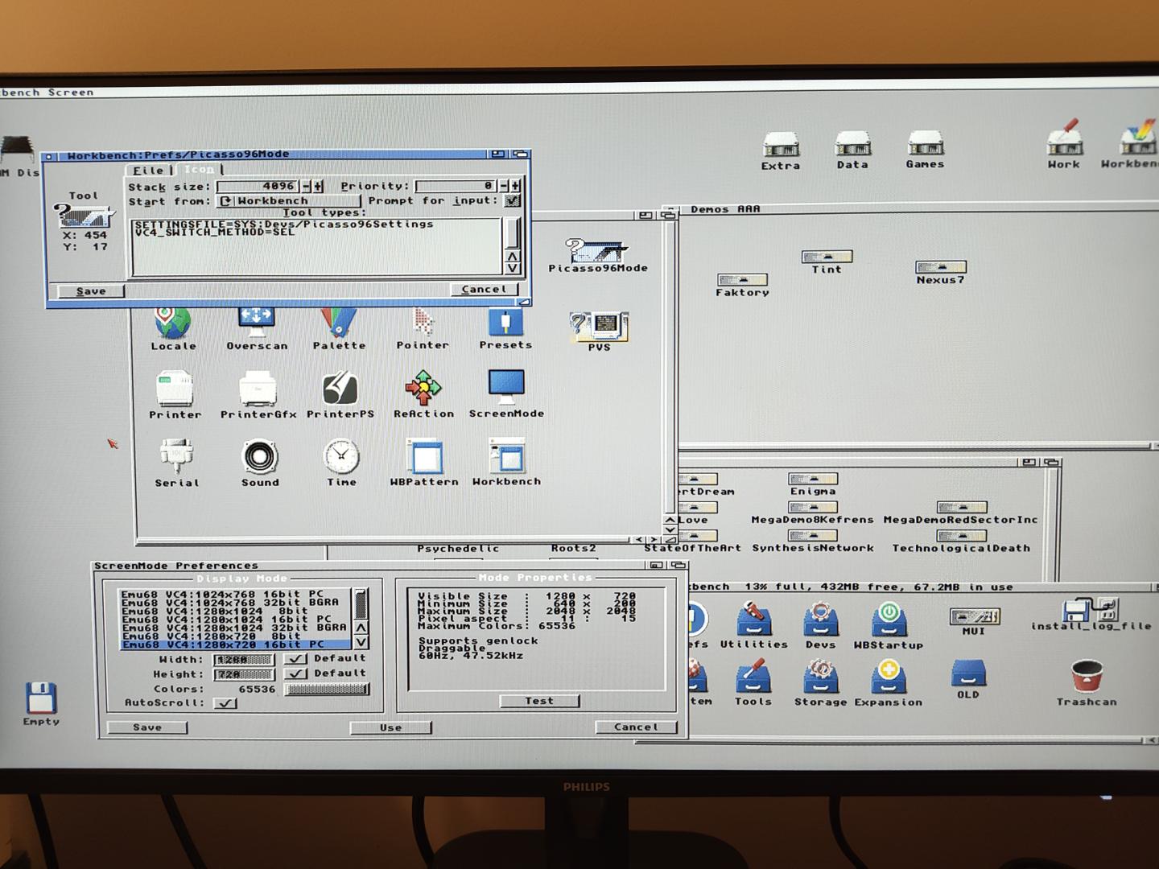Open the ReAction preferences icon

pos(423,389)
